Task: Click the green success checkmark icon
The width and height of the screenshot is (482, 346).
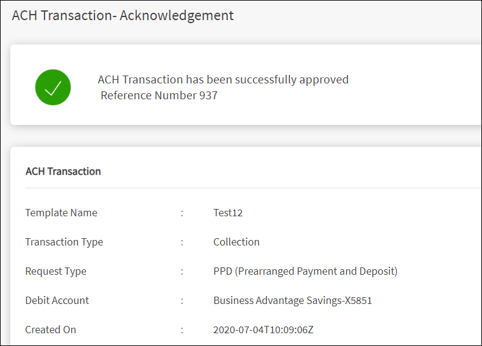Action: [x=53, y=87]
